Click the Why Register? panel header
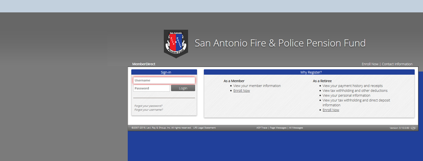Image resolution: width=423 pixels, height=161 pixels. 309,72
